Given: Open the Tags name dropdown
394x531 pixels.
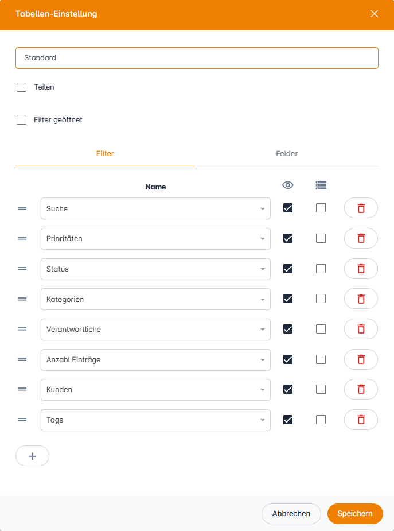Looking at the screenshot, I should (155, 420).
